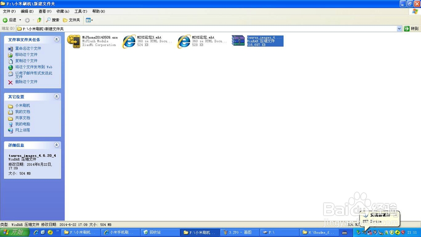This screenshot has width=421, height=237.
Task: Open the File (文件) menu
Action: [x=9, y=11]
